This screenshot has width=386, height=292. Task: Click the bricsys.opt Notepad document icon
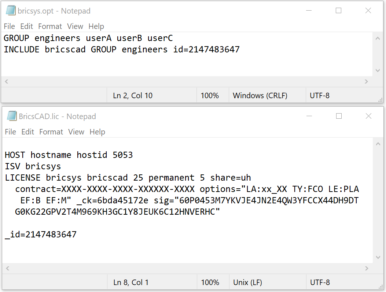click(x=11, y=11)
